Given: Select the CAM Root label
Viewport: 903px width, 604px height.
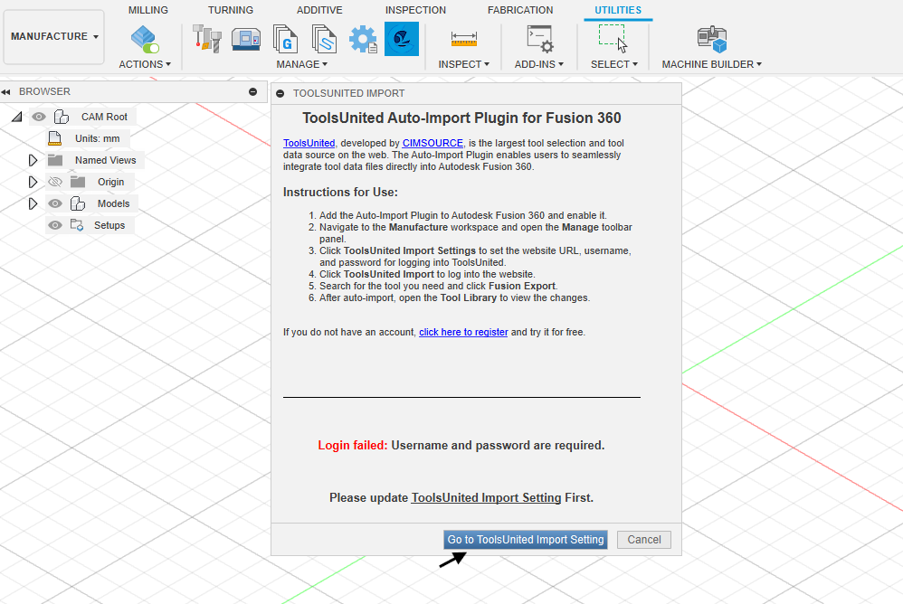Looking at the screenshot, I should (104, 117).
